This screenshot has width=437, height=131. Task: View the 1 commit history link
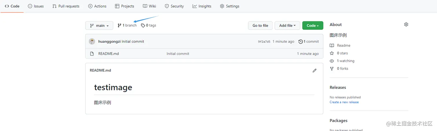point(309,42)
